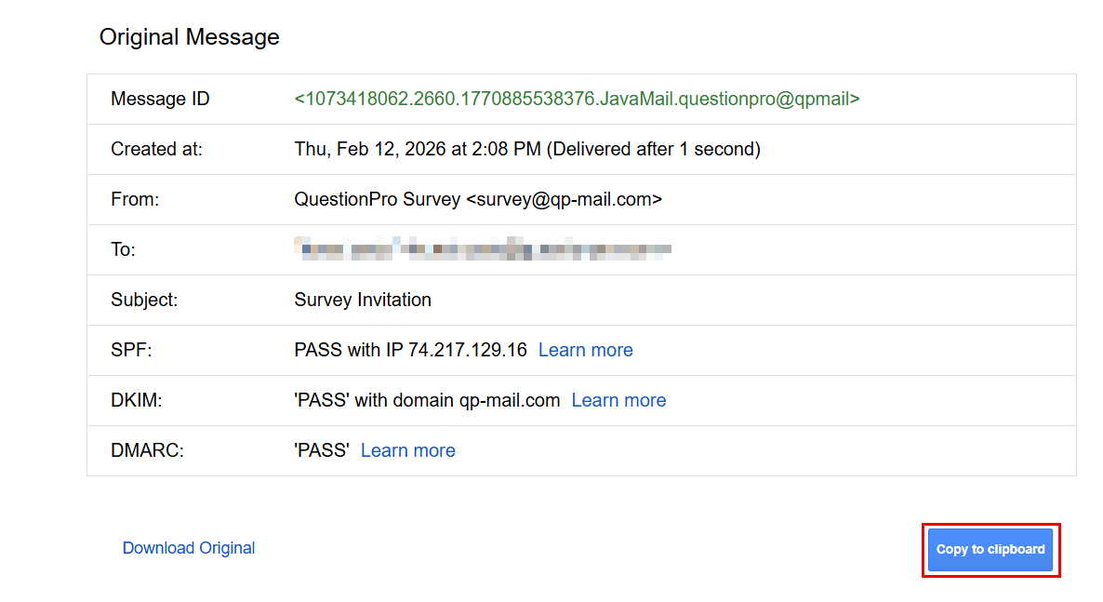Click the SPF: row label
The width and height of the screenshot is (1103, 602).
pyautogui.click(x=130, y=350)
